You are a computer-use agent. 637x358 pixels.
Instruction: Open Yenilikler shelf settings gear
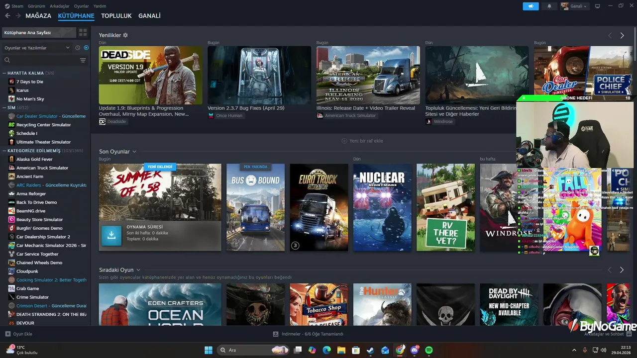click(125, 35)
